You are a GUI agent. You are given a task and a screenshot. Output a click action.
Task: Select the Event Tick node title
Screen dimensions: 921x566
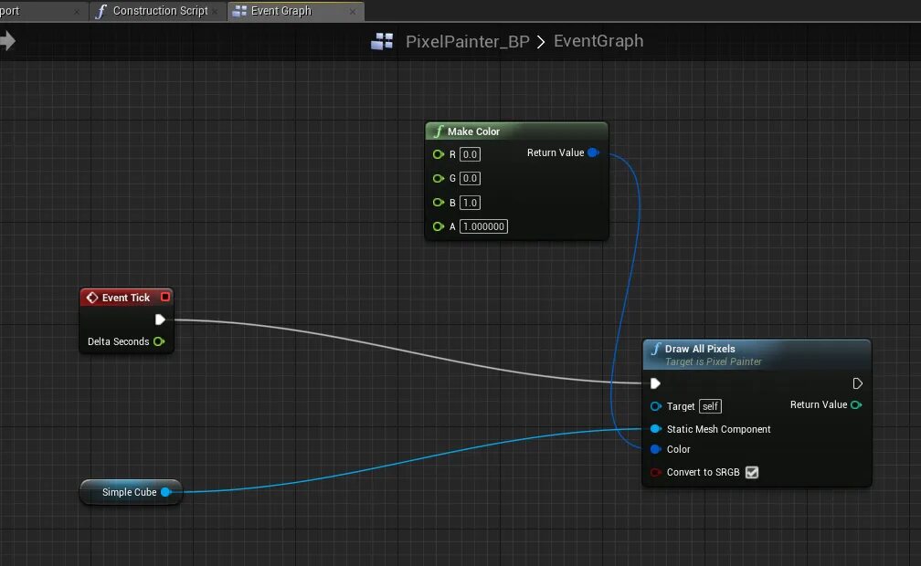pos(126,298)
